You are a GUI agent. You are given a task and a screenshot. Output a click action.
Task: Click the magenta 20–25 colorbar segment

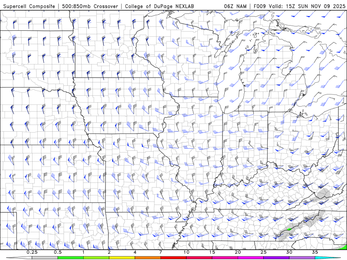click(x=251, y=258)
